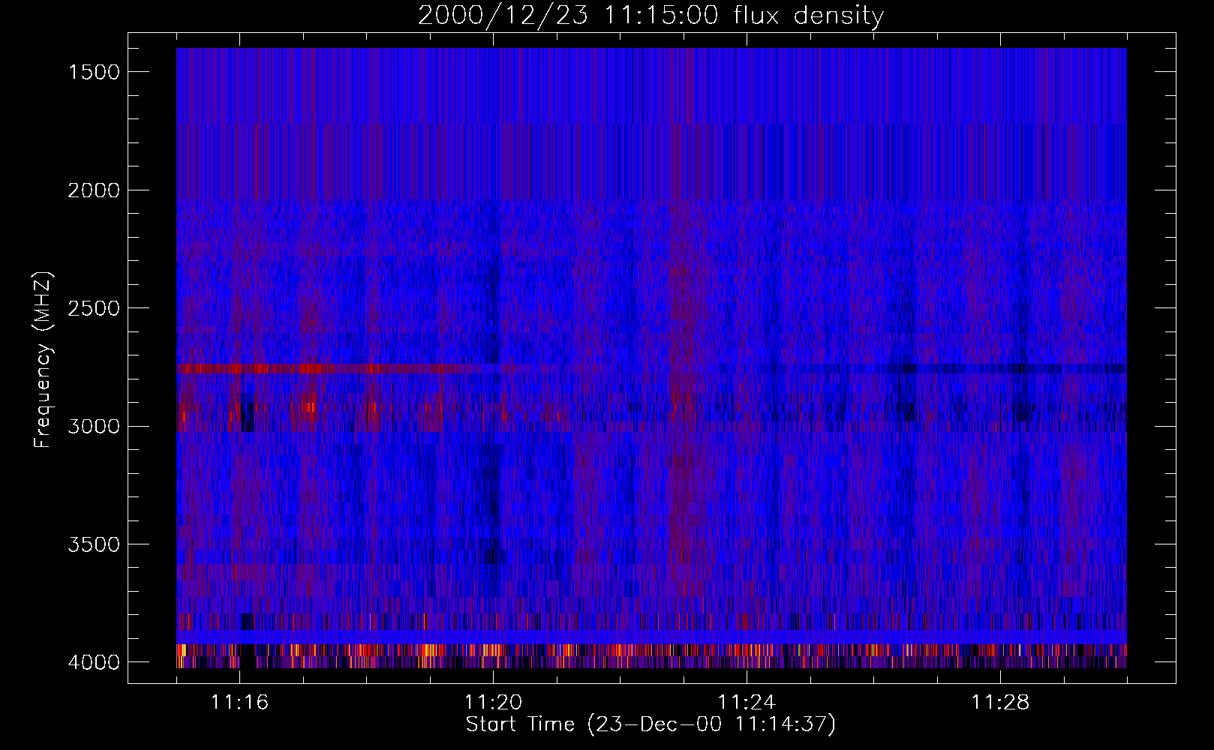Select the 2500 frequency axis label

click(x=94, y=308)
